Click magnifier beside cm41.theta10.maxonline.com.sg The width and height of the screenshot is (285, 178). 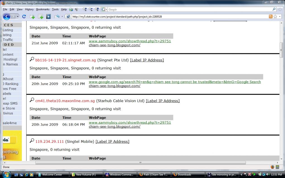click(x=32, y=100)
